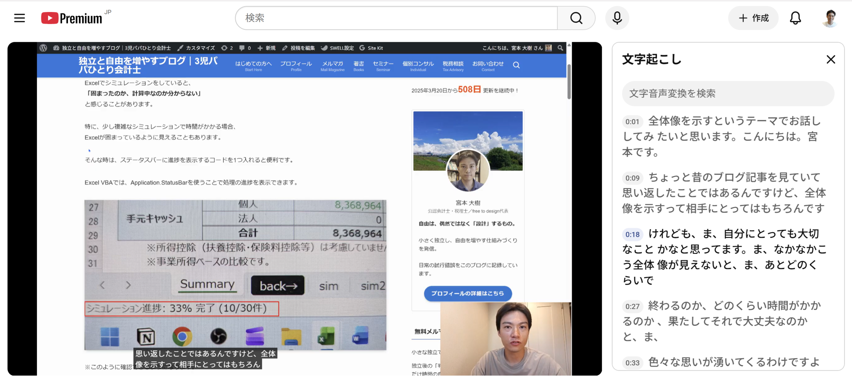Focus the YouTube 検索 search field
Viewport: 852px width, 378px height.
tap(396, 18)
